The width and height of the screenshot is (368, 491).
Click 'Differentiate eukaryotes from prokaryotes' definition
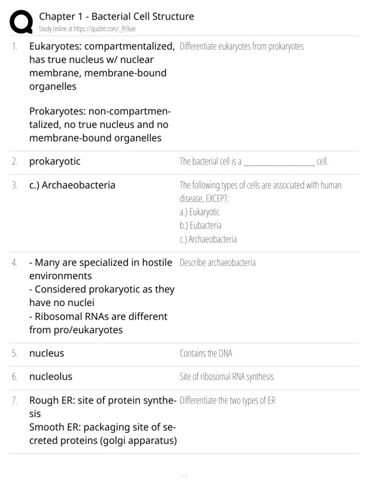pos(241,47)
